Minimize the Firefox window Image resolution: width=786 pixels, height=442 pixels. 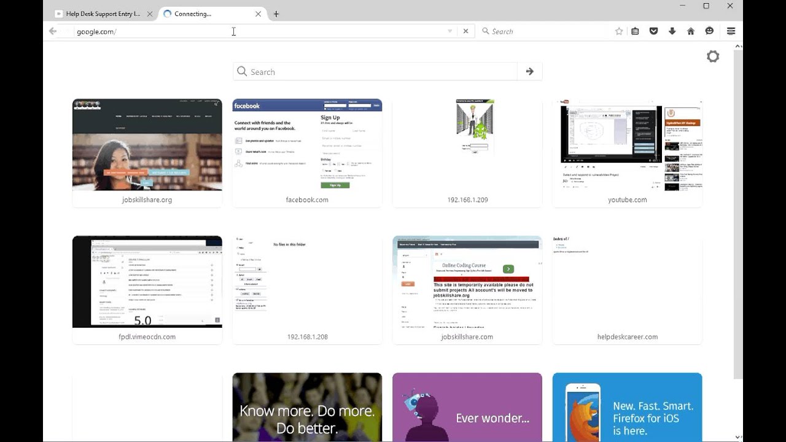[x=683, y=6]
